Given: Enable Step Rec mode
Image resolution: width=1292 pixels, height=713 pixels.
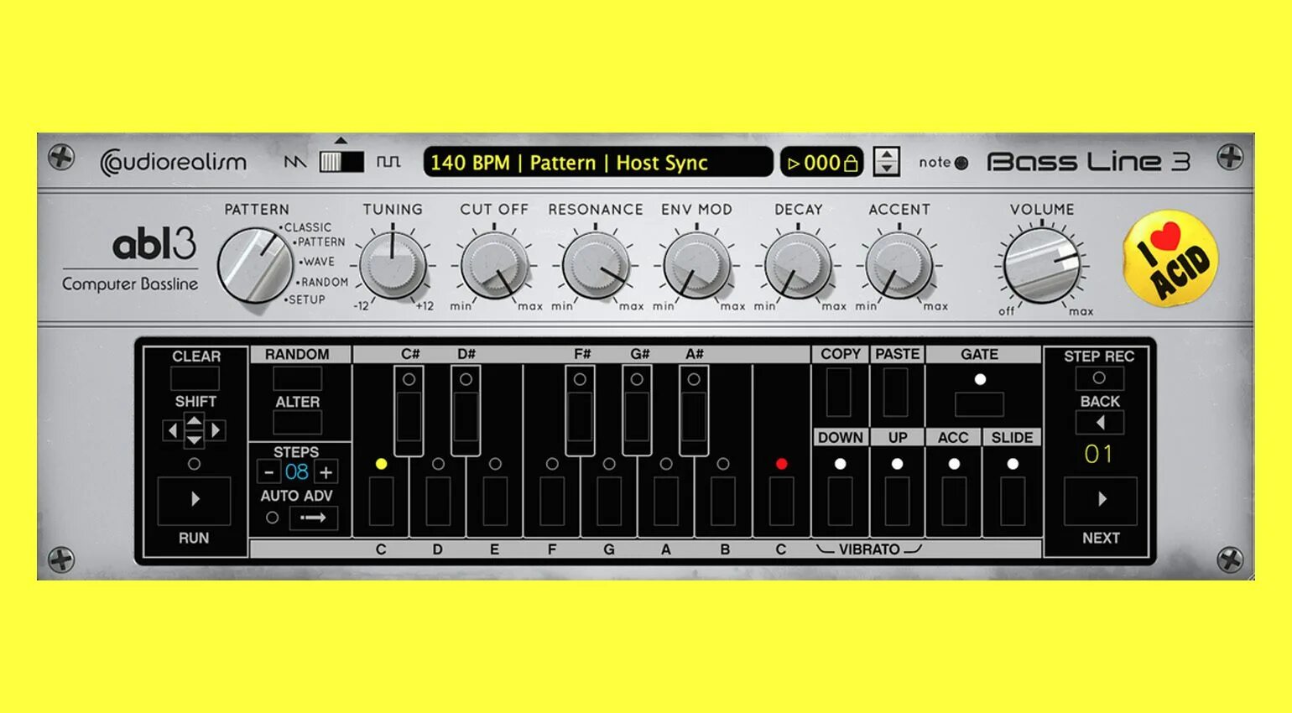Looking at the screenshot, I should pyautogui.click(x=1099, y=378).
